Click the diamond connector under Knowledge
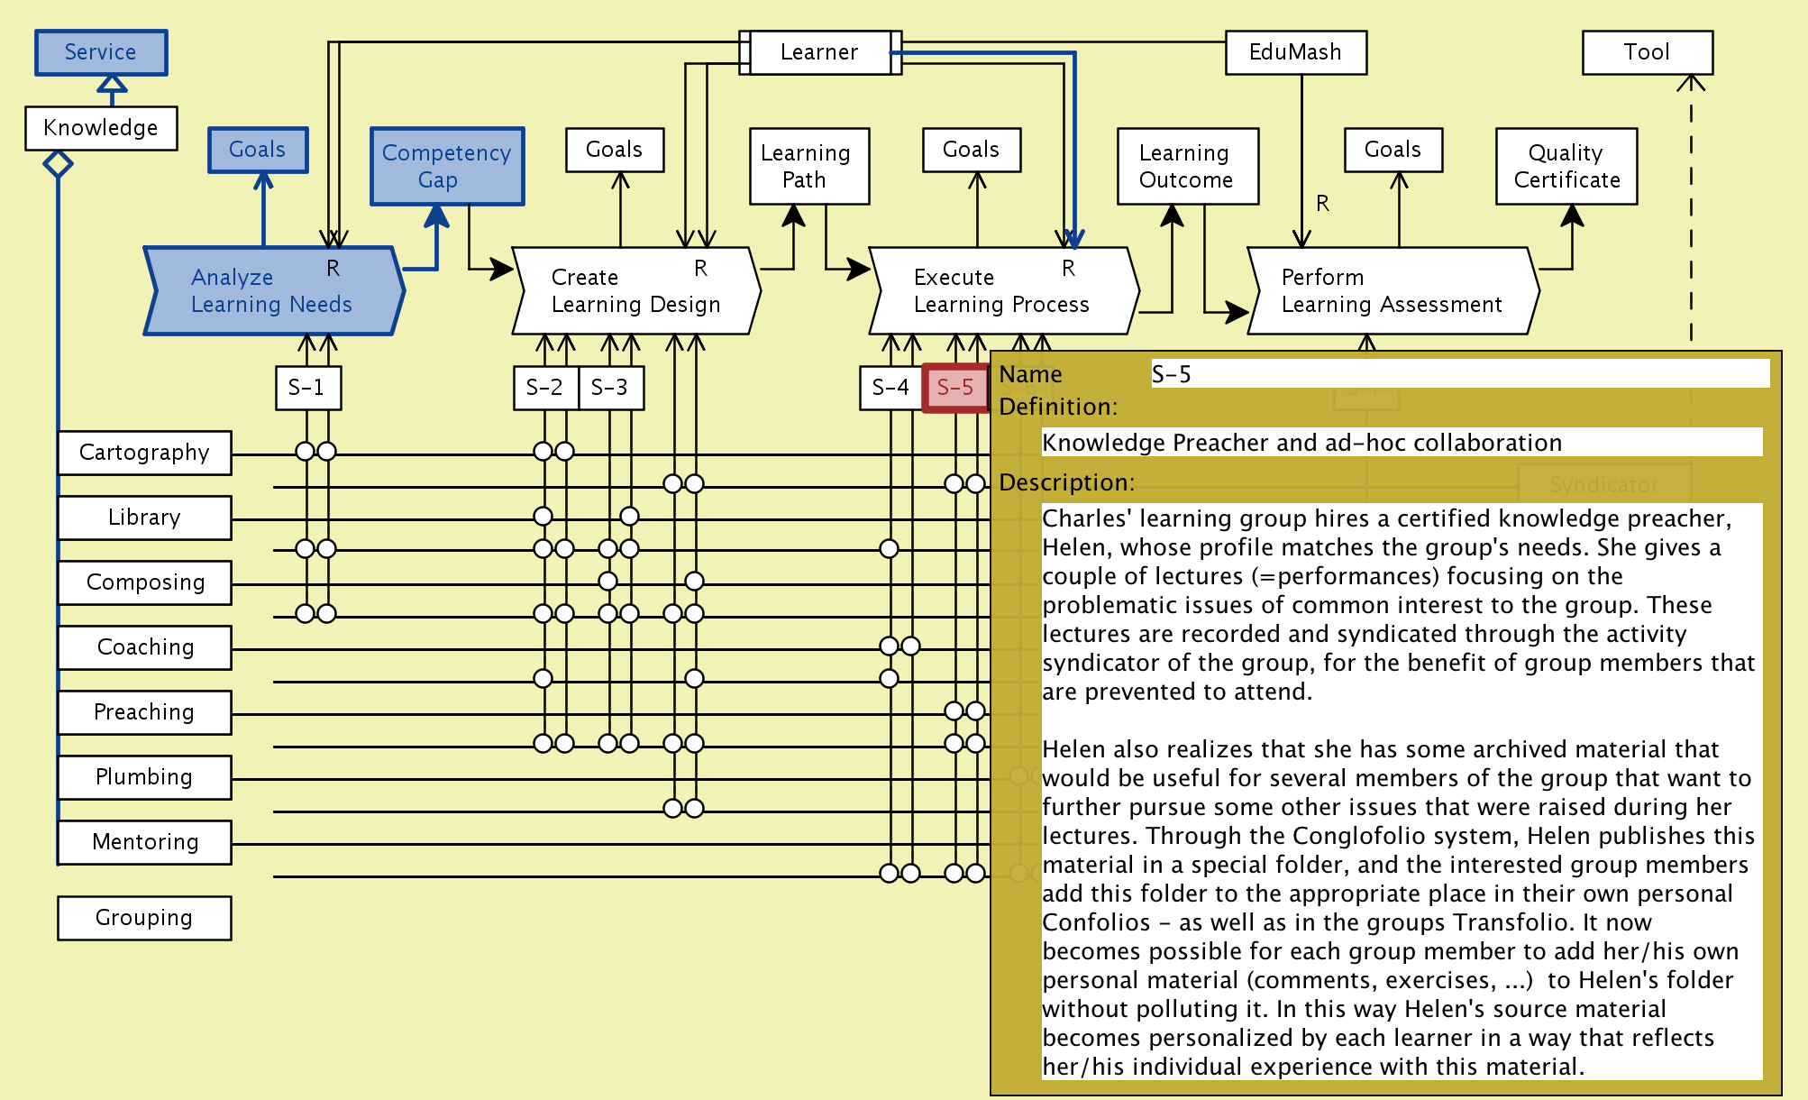Viewport: 1808px width, 1100px height. [x=59, y=164]
